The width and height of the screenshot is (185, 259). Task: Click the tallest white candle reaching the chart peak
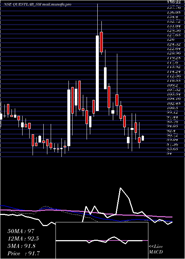[97, 73]
